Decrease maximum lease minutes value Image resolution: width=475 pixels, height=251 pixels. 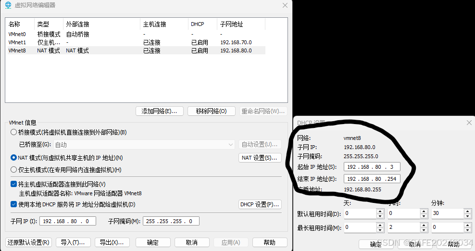click(468, 230)
